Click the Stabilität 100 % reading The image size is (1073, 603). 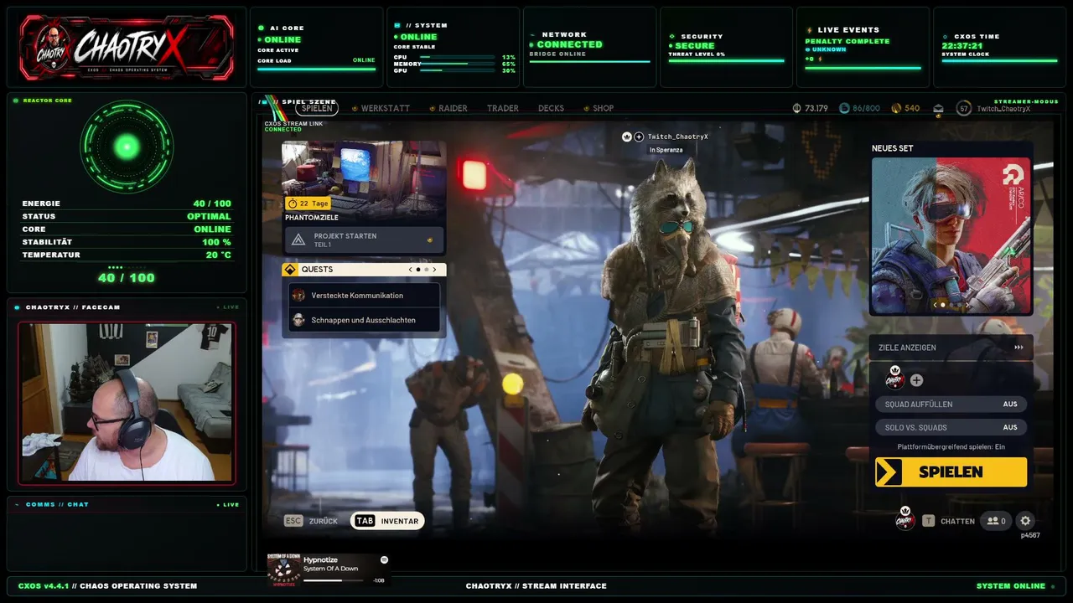pyautogui.click(x=216, y=242)
